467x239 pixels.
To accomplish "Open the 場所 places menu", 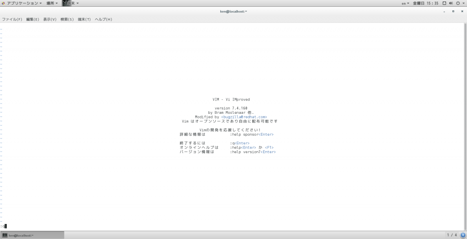I will tap(52, 3).
